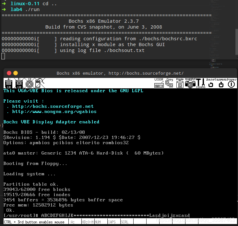Click the Power button icon
This screenshot has height=226, width=238.
232,83
